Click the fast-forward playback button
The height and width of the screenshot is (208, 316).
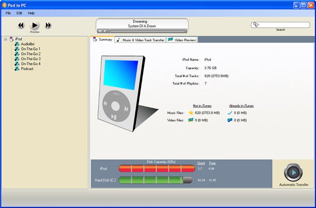coord(48,26)
